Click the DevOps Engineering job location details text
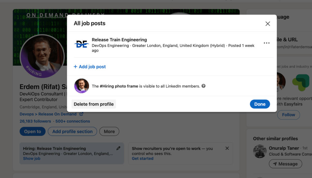Screen dimensions: 312x178 tap(173, 48)
